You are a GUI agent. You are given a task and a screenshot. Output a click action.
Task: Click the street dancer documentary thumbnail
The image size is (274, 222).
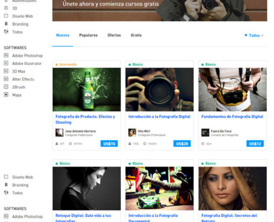click(159, 189)
